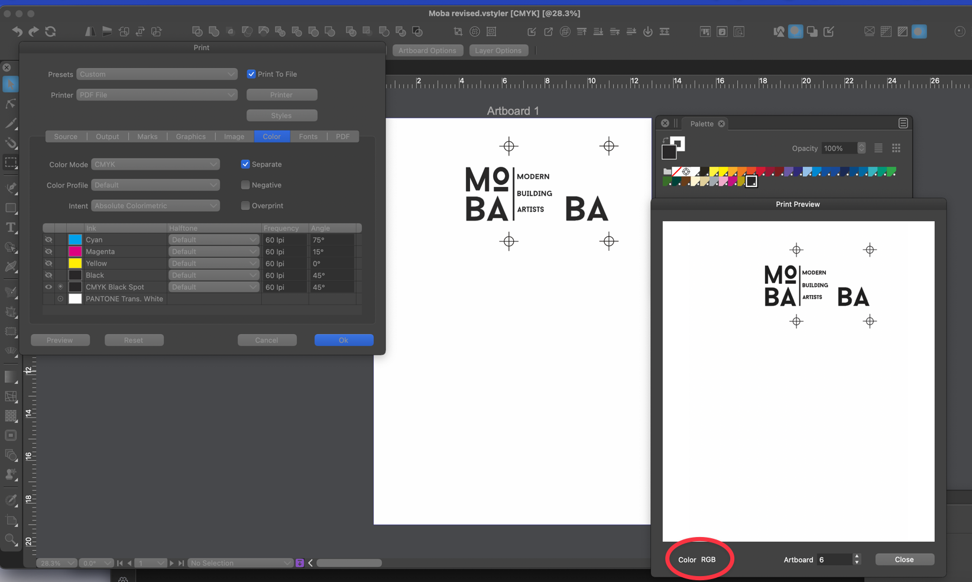Click the Redo arrow in toolbar

click(x=34, y=31)
